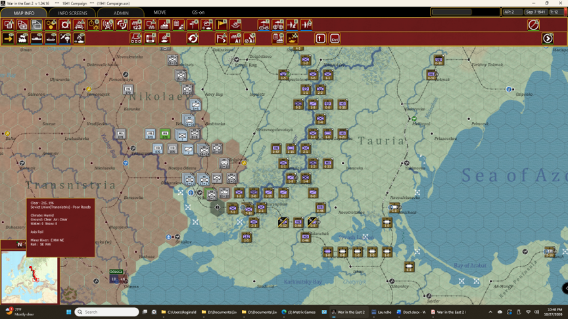The image size is (568, 319).
Task: Toggle the railway track overlay icon
Action: [79, 24]
